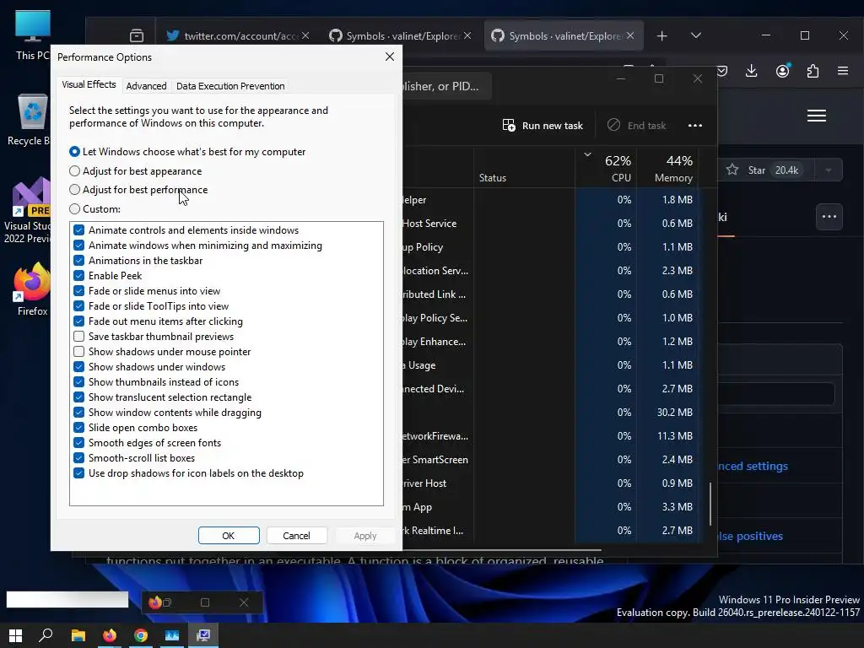Expand Firefox list all tabs chevron
This screenshot has width=864, height=648.
696,35
